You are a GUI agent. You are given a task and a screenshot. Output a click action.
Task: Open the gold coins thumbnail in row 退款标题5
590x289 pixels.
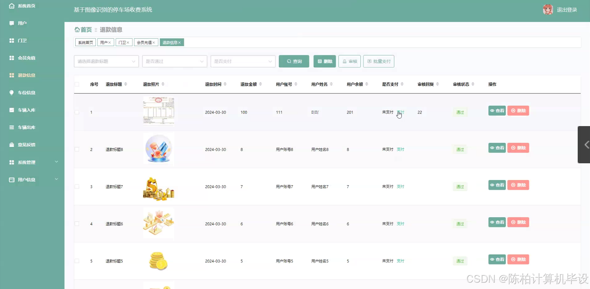click(159, 261)
